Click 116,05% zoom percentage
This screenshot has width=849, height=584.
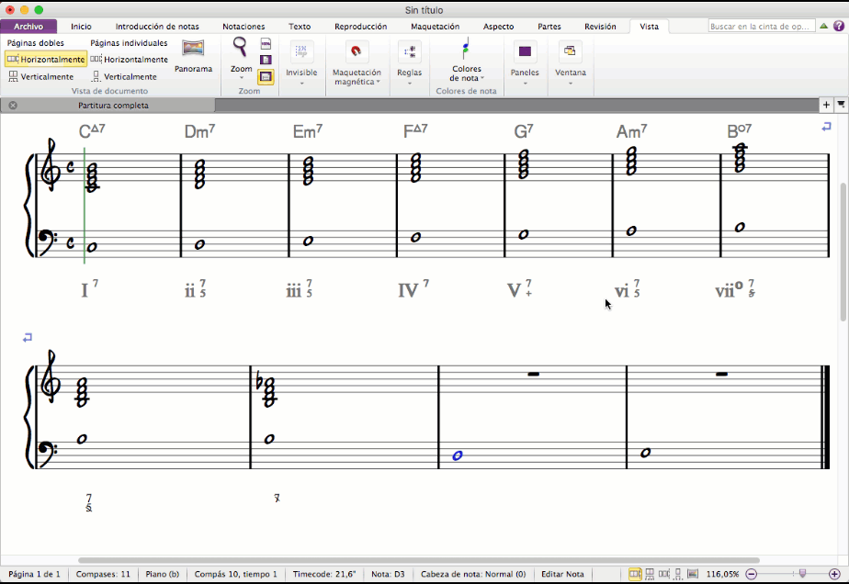coord(722,574)
